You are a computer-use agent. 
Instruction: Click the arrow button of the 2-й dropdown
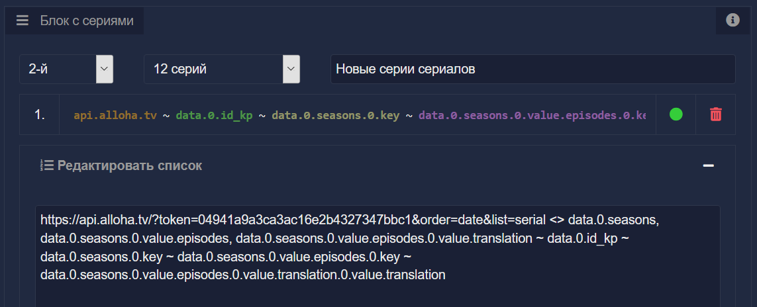coord(105,69)
